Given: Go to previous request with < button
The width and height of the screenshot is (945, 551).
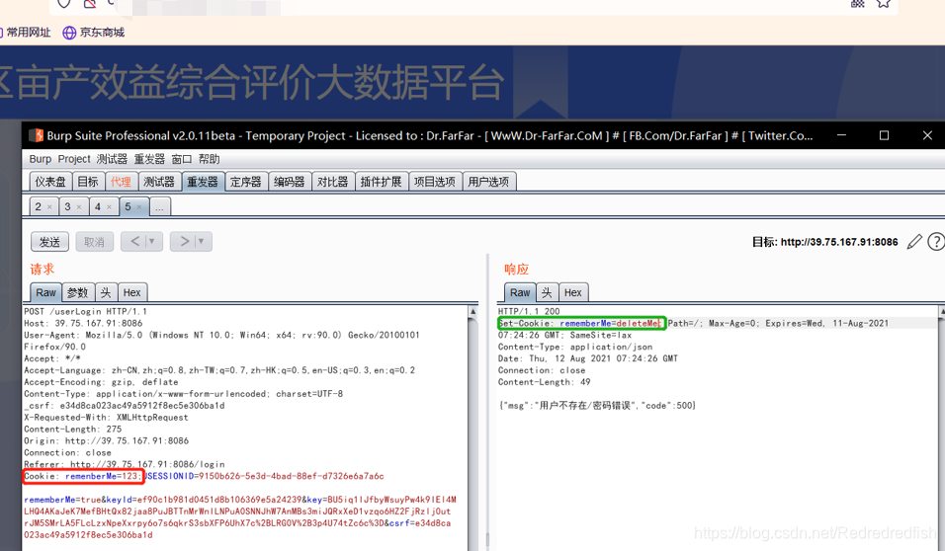Looking at the screenshot, I should (x=134, y=242).
